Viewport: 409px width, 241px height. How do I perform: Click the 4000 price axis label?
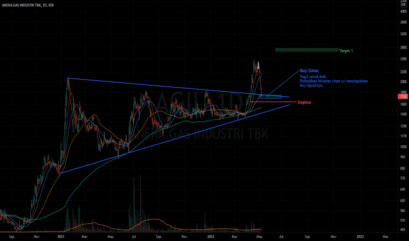point(403,11)
